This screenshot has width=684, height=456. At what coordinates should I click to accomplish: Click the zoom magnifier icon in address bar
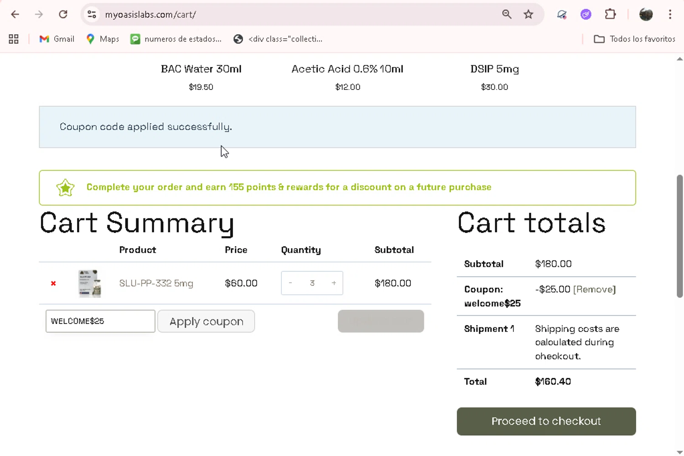click(x=507, y=15)
